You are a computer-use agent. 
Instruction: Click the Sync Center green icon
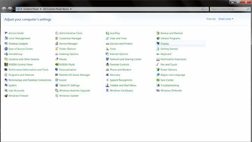click(158, 80)
